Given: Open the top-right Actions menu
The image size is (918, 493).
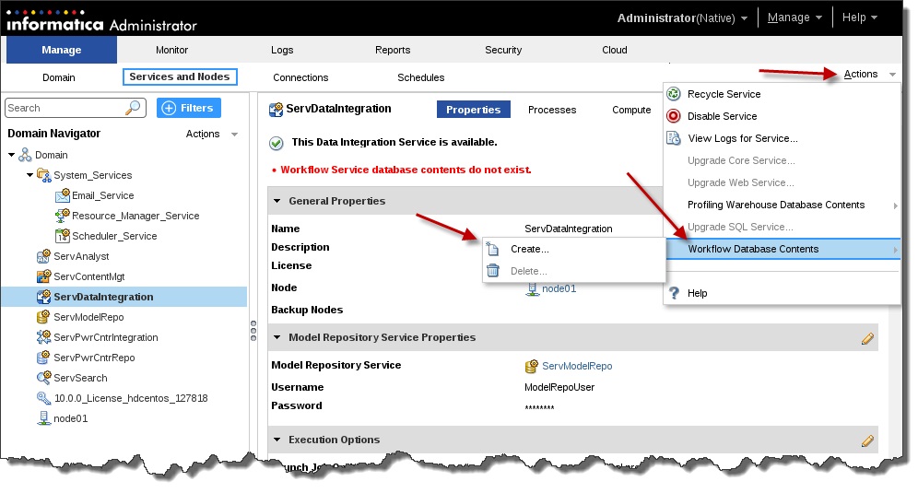Looking at the screenshot, I should tap(869, 75).
